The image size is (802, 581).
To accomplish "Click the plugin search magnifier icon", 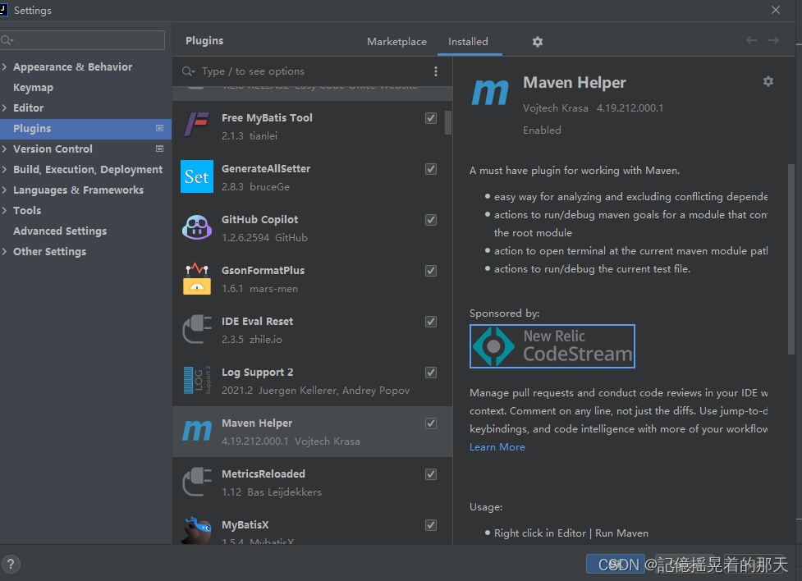I will 188,71.
